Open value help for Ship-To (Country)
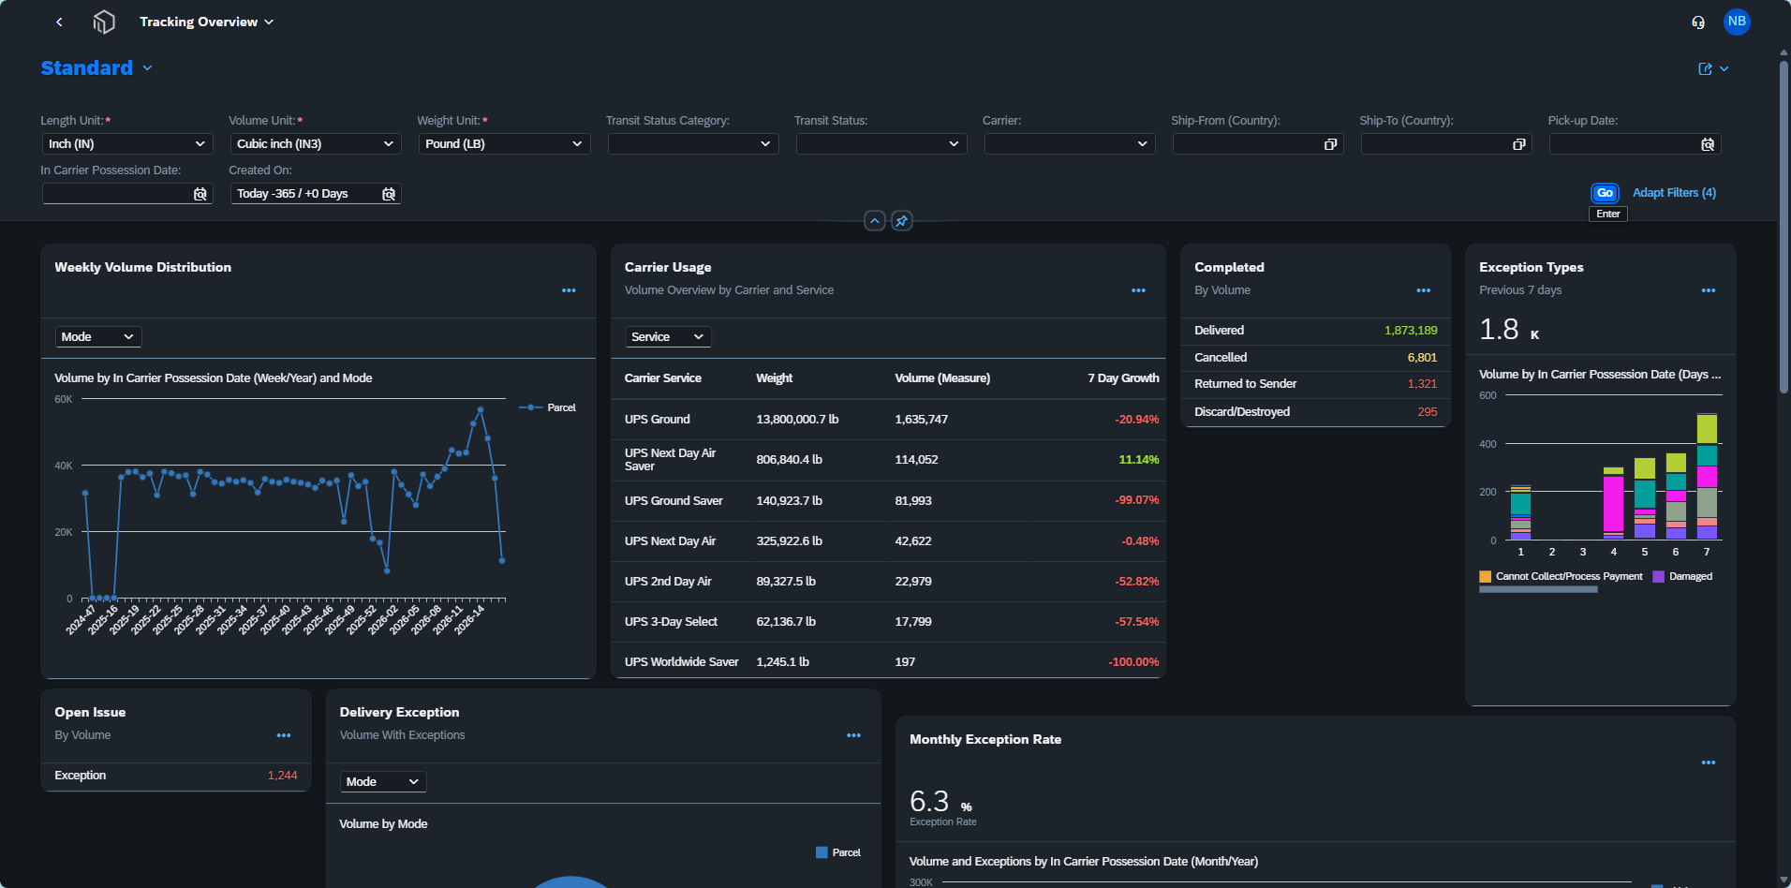The height and width of the screenshot is (888, 1791). click(1518, 144)
